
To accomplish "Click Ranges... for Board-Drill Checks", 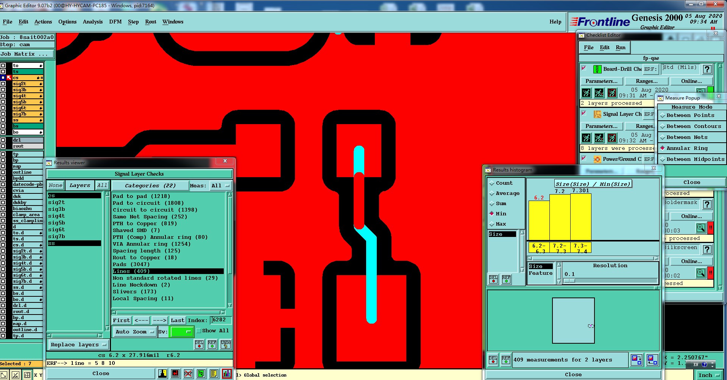I will (x=647, y=81).
